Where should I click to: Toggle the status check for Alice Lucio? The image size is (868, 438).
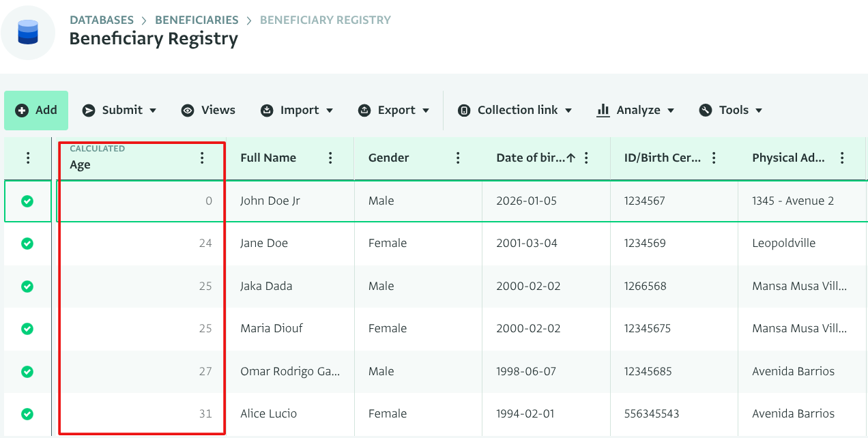[27, 414]
